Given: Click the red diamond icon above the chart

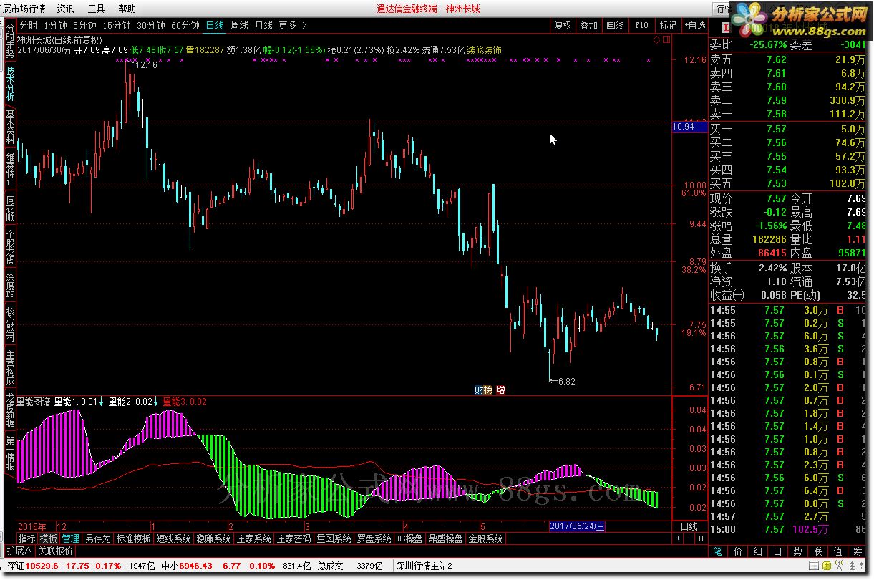Looking at the screenshot, I should (657, 39).
